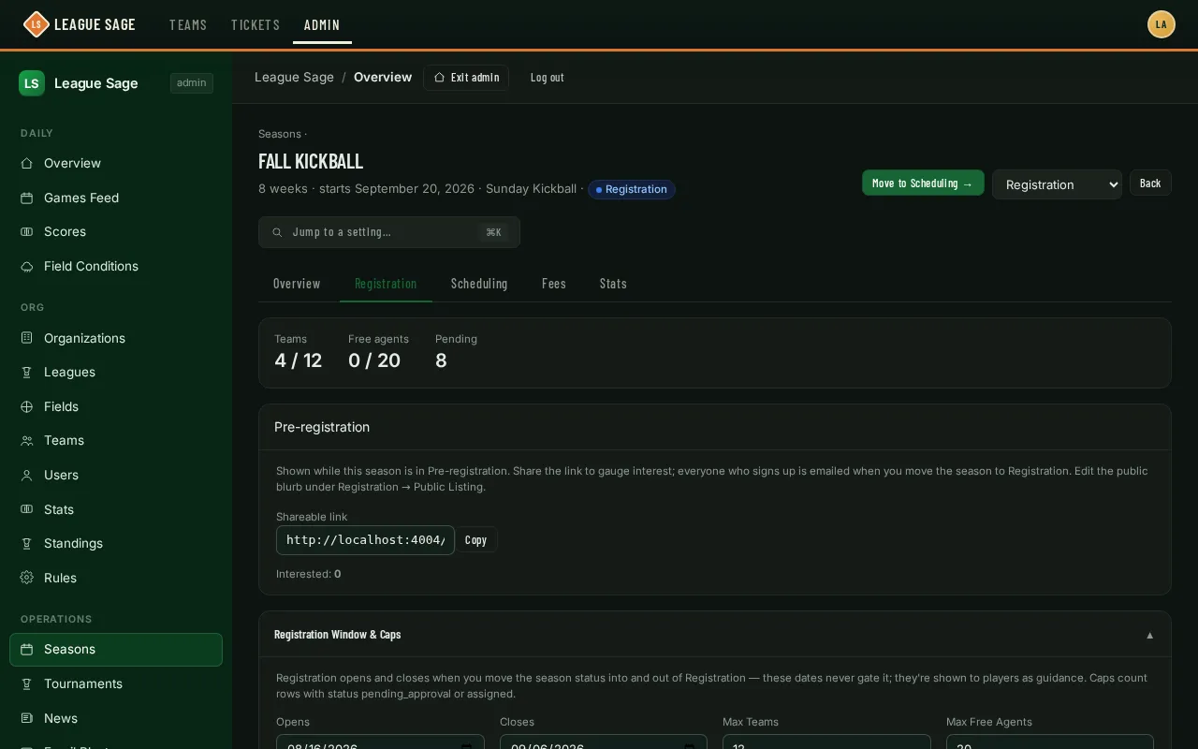Click the News calendar icon
1198x749 pixels.
[x=27, y=718]
